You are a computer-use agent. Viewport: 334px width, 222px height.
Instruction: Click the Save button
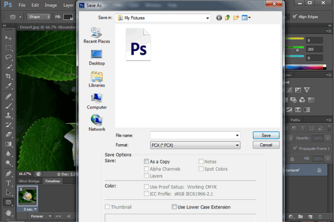coord(266,135)
